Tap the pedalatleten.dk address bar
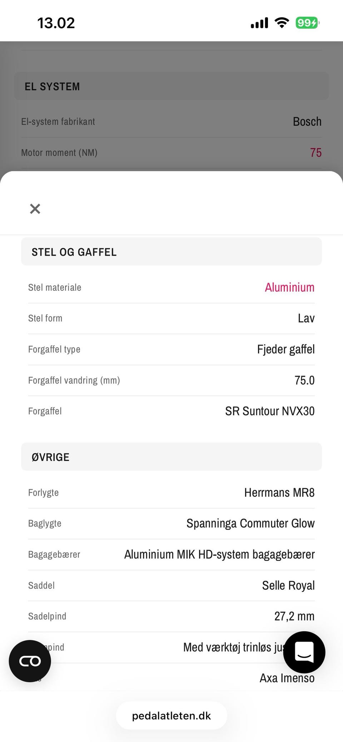The width and height of the screenshot is (343, 742). click(171, 716)
